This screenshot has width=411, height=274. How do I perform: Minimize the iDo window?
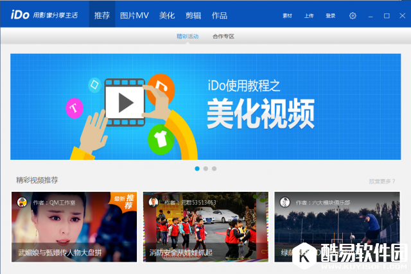coord(371,16)
